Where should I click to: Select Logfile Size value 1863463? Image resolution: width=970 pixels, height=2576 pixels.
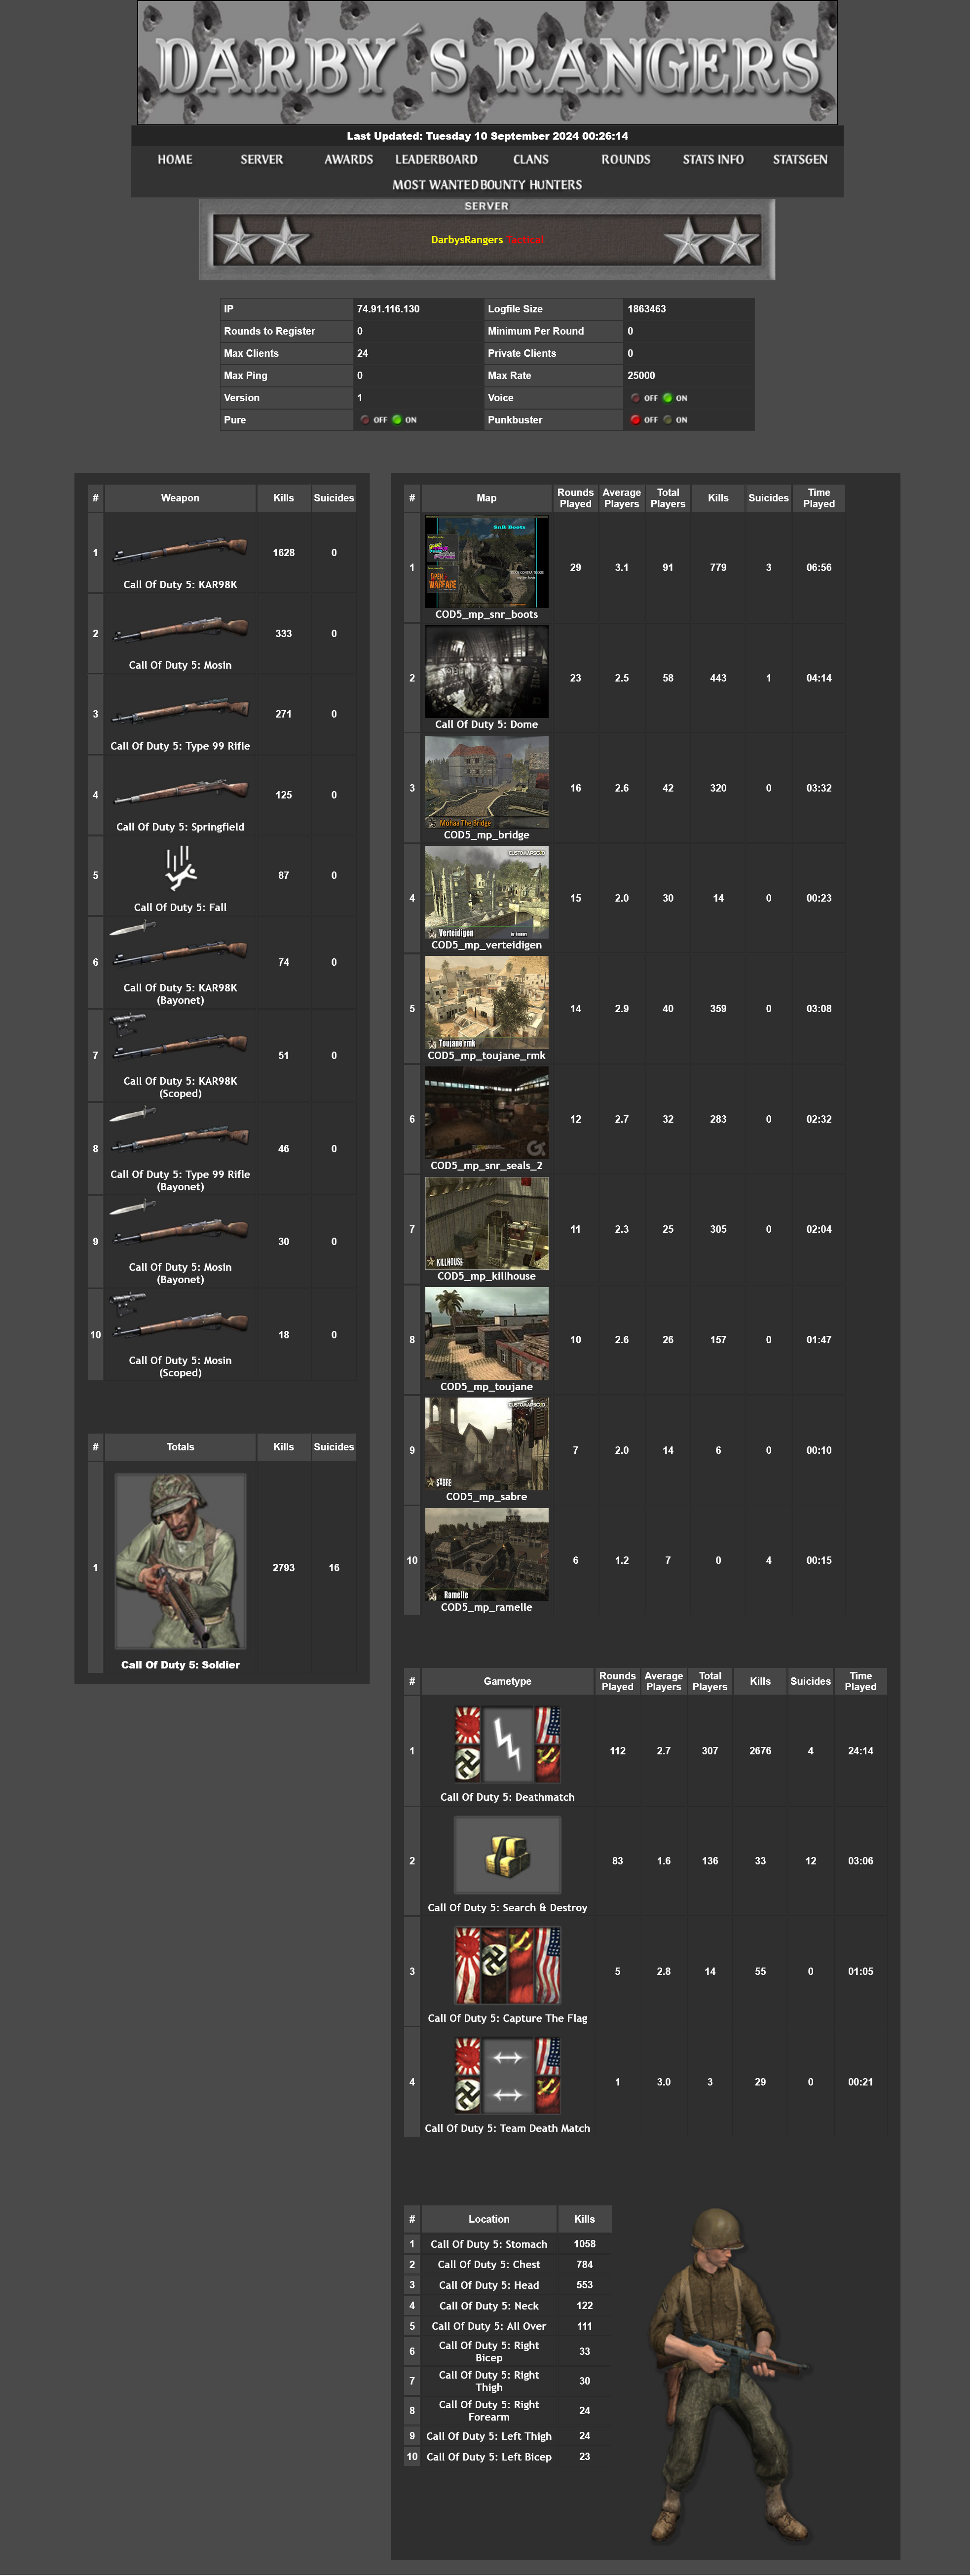tap(647, 309)
